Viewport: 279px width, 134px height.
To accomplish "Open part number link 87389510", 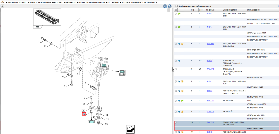I will tap(210, 111).
